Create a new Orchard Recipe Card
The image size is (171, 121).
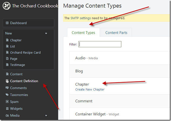tap(25, 53)
